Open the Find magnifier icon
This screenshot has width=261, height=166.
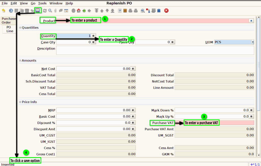tap(50, 11)
